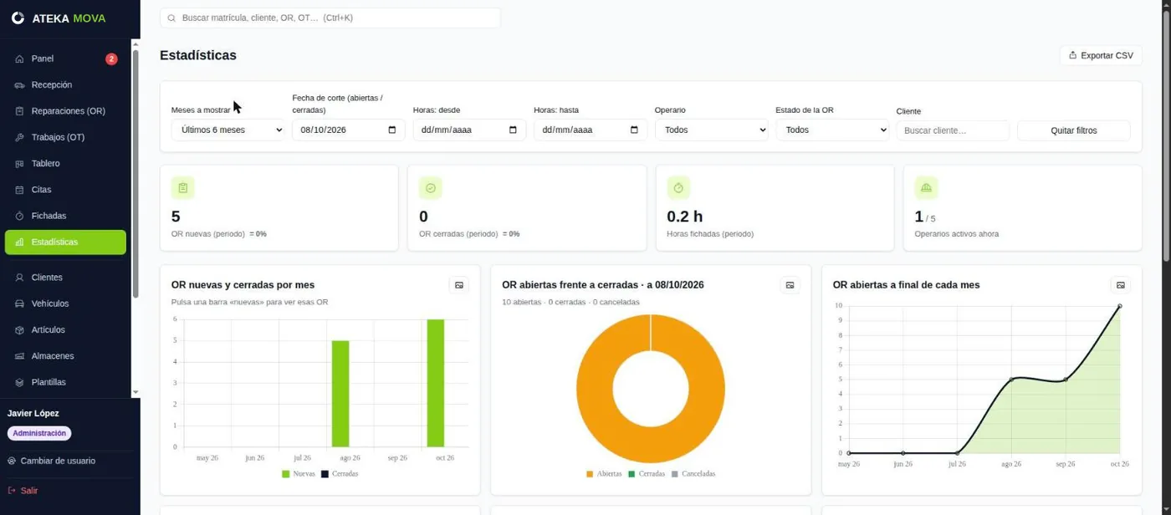This screenshot has width=1171, height=515.
Task: Click sidebar scrollbar down arrow
Action: [136, 392]
